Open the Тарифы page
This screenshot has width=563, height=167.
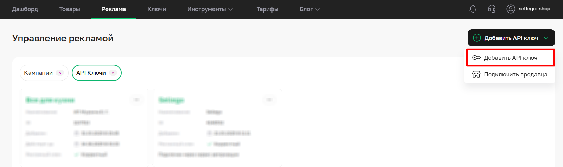[267, 9]
